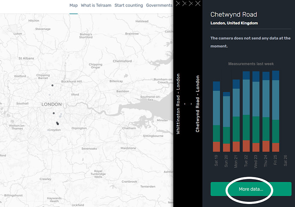Click the leftmost X close icon

pos(178,3)
